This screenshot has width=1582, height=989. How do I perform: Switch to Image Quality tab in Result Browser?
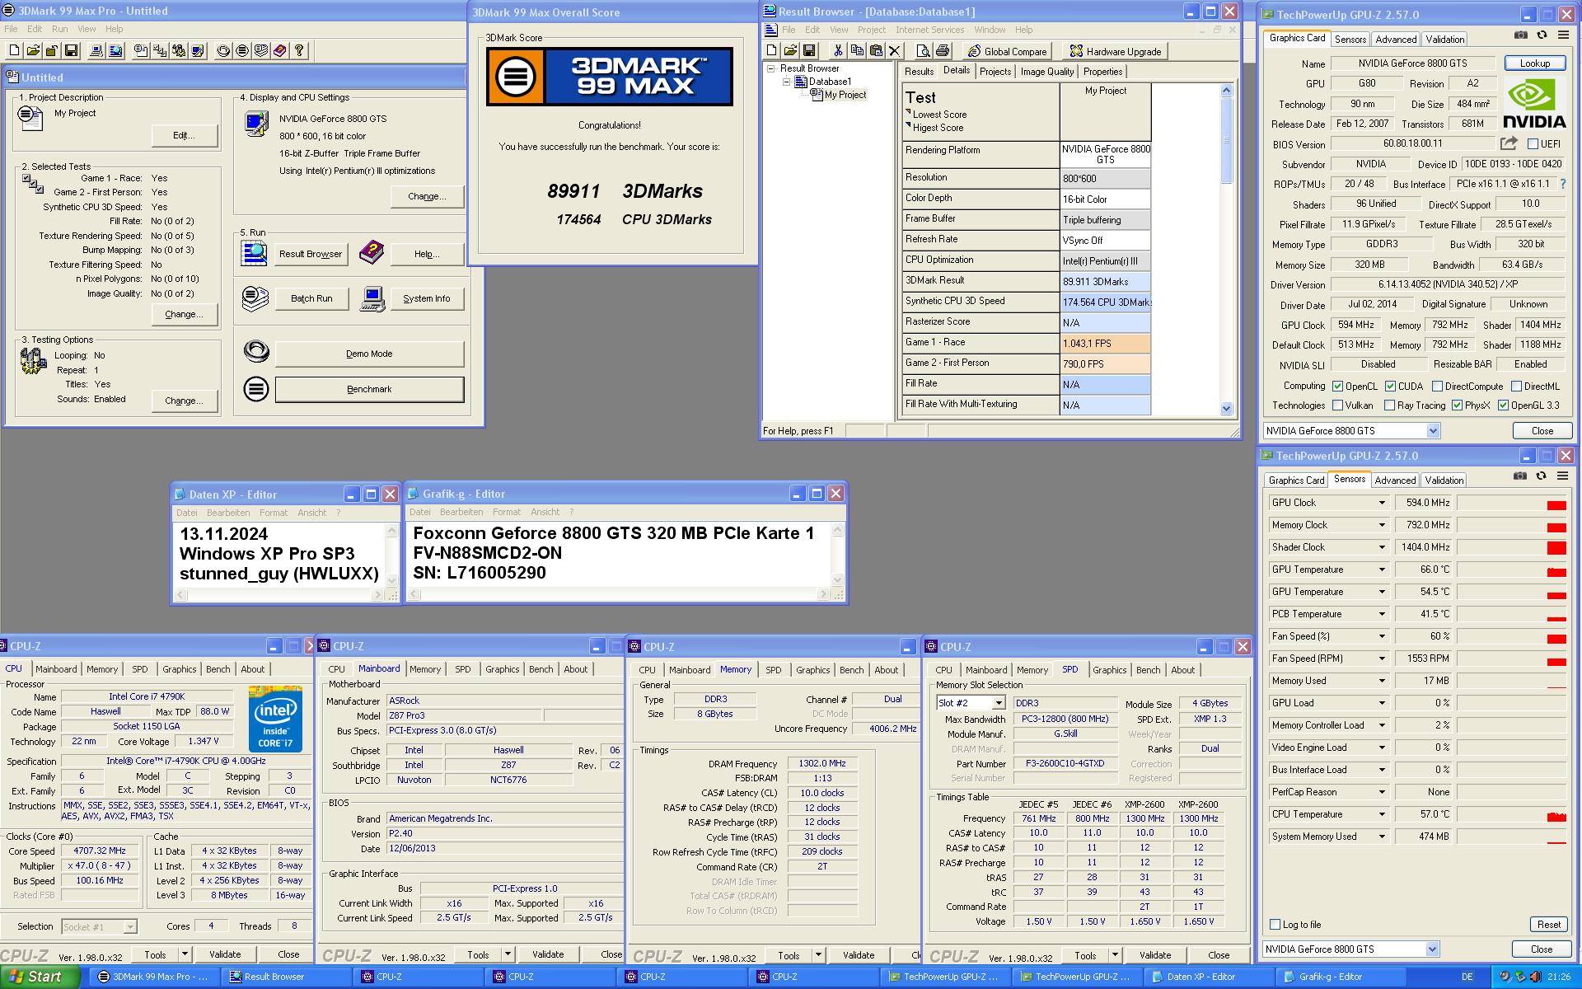1046,72
